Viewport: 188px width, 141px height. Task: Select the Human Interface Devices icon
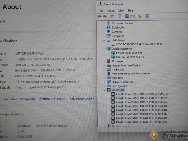point(109,65)
